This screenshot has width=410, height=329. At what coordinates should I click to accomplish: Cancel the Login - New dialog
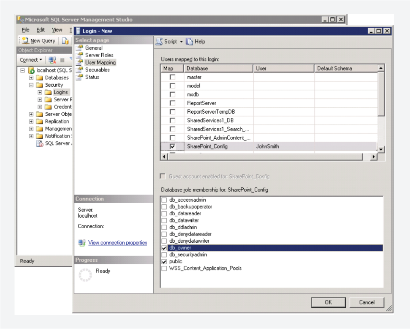367,302
